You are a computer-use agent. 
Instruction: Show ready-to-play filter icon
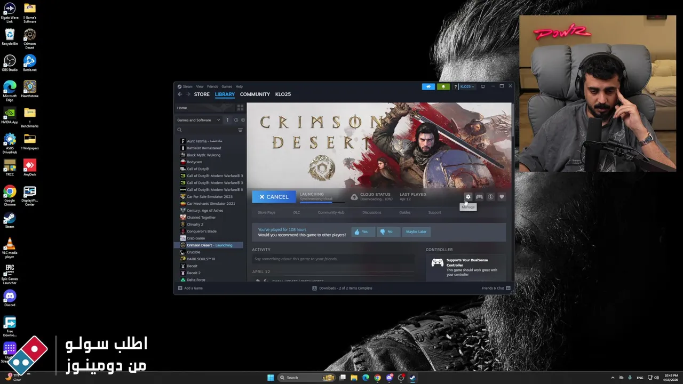(x=243, y=120)
